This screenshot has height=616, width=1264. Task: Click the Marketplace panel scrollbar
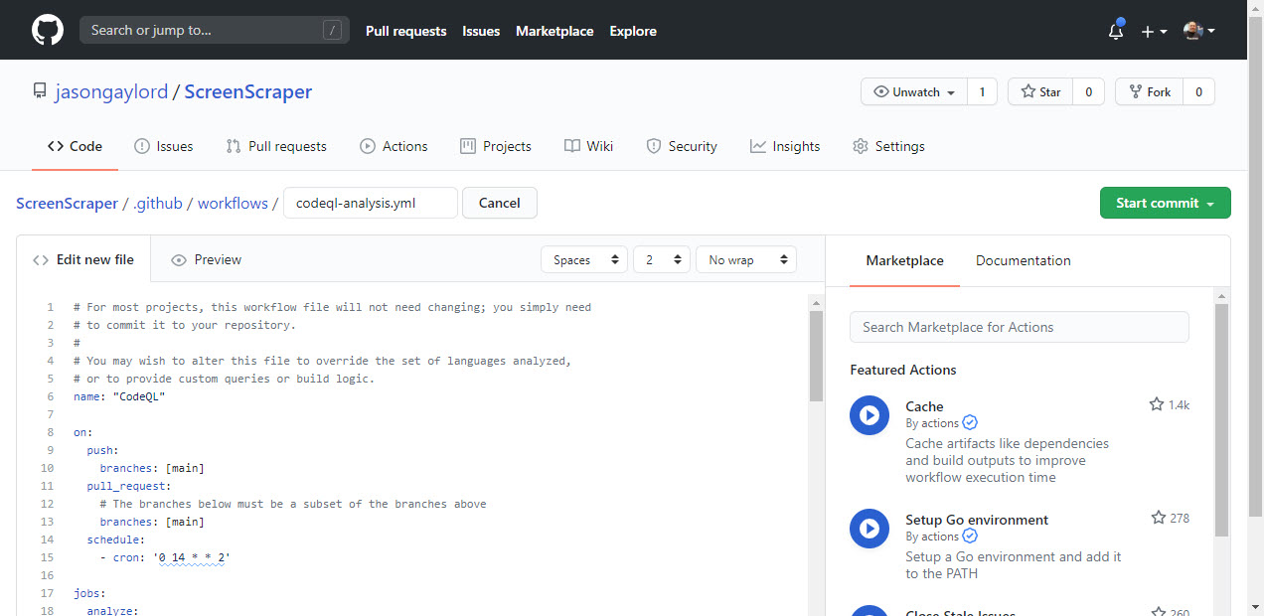1221,420
